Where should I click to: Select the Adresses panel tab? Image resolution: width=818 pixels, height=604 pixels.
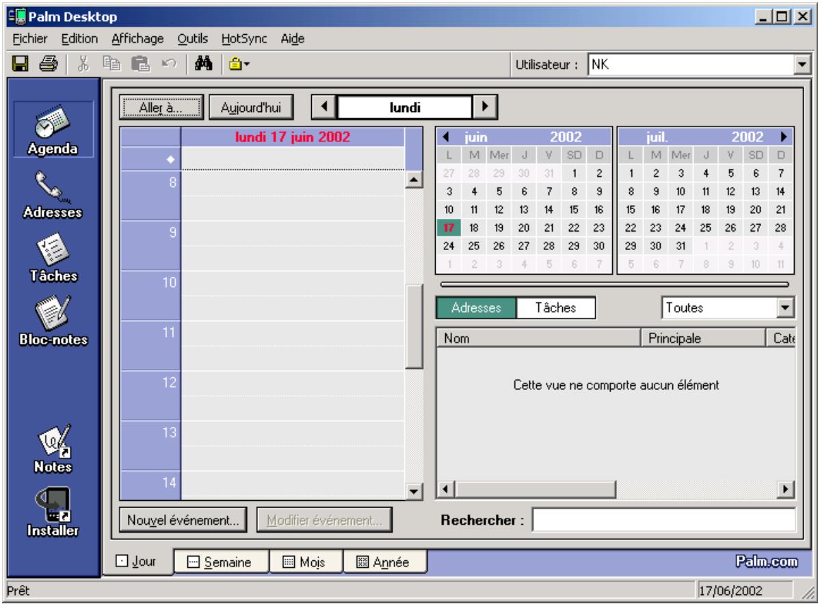click(476, 307)
